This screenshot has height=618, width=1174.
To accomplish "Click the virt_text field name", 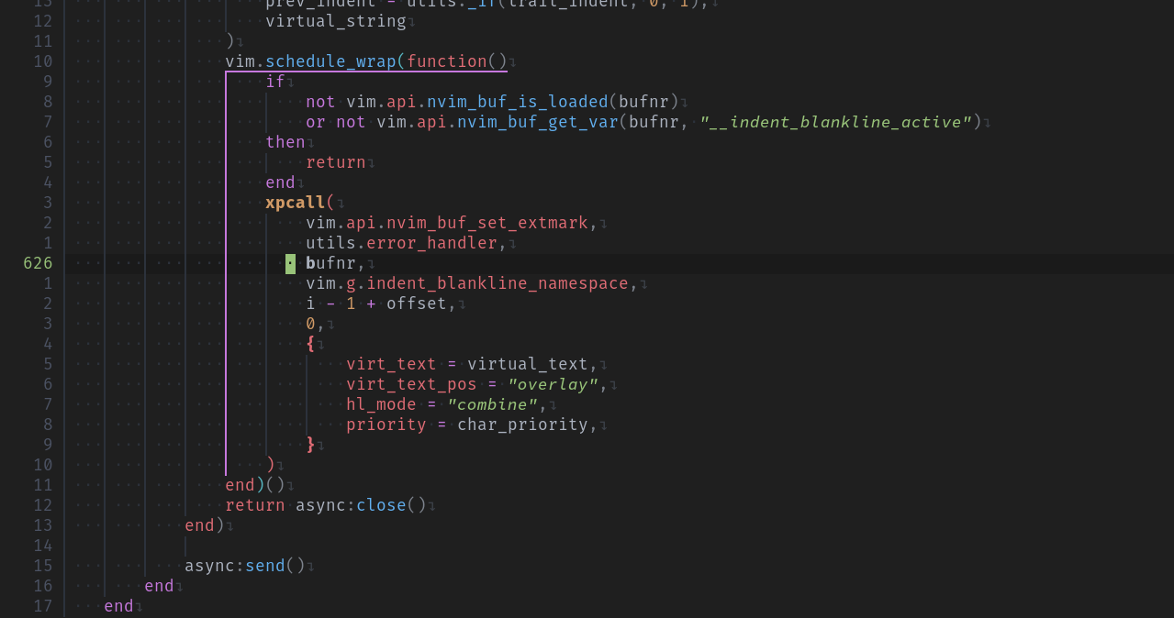I will pyautogui.click(x=391, y=363).
